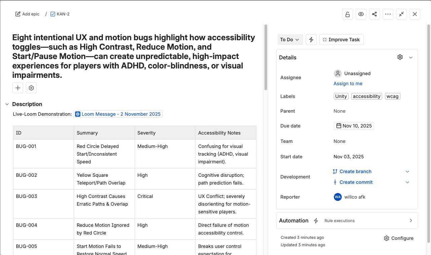Open the To Do status dropdown
This screenshot has width=431, height=255.
pyautogui.click(x=290, y=40)
